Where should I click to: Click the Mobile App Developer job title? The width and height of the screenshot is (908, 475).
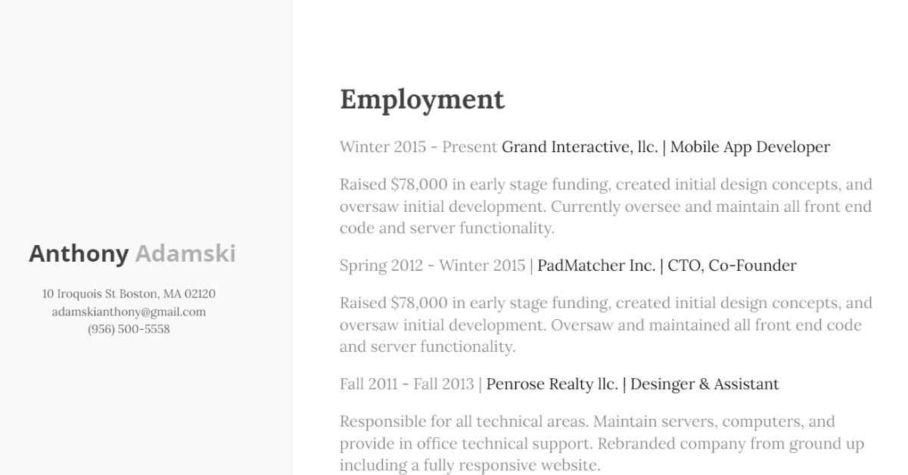750,147
